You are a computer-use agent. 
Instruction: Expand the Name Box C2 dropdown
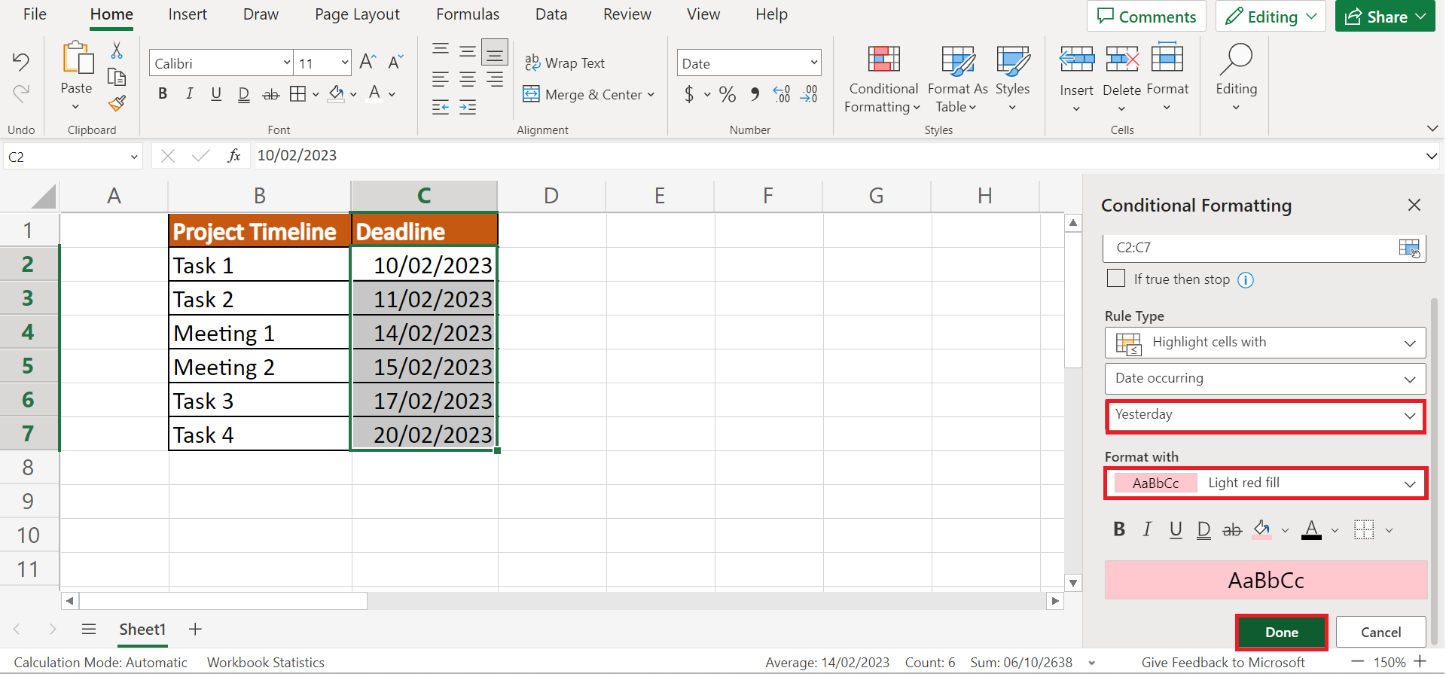point(134,157)
